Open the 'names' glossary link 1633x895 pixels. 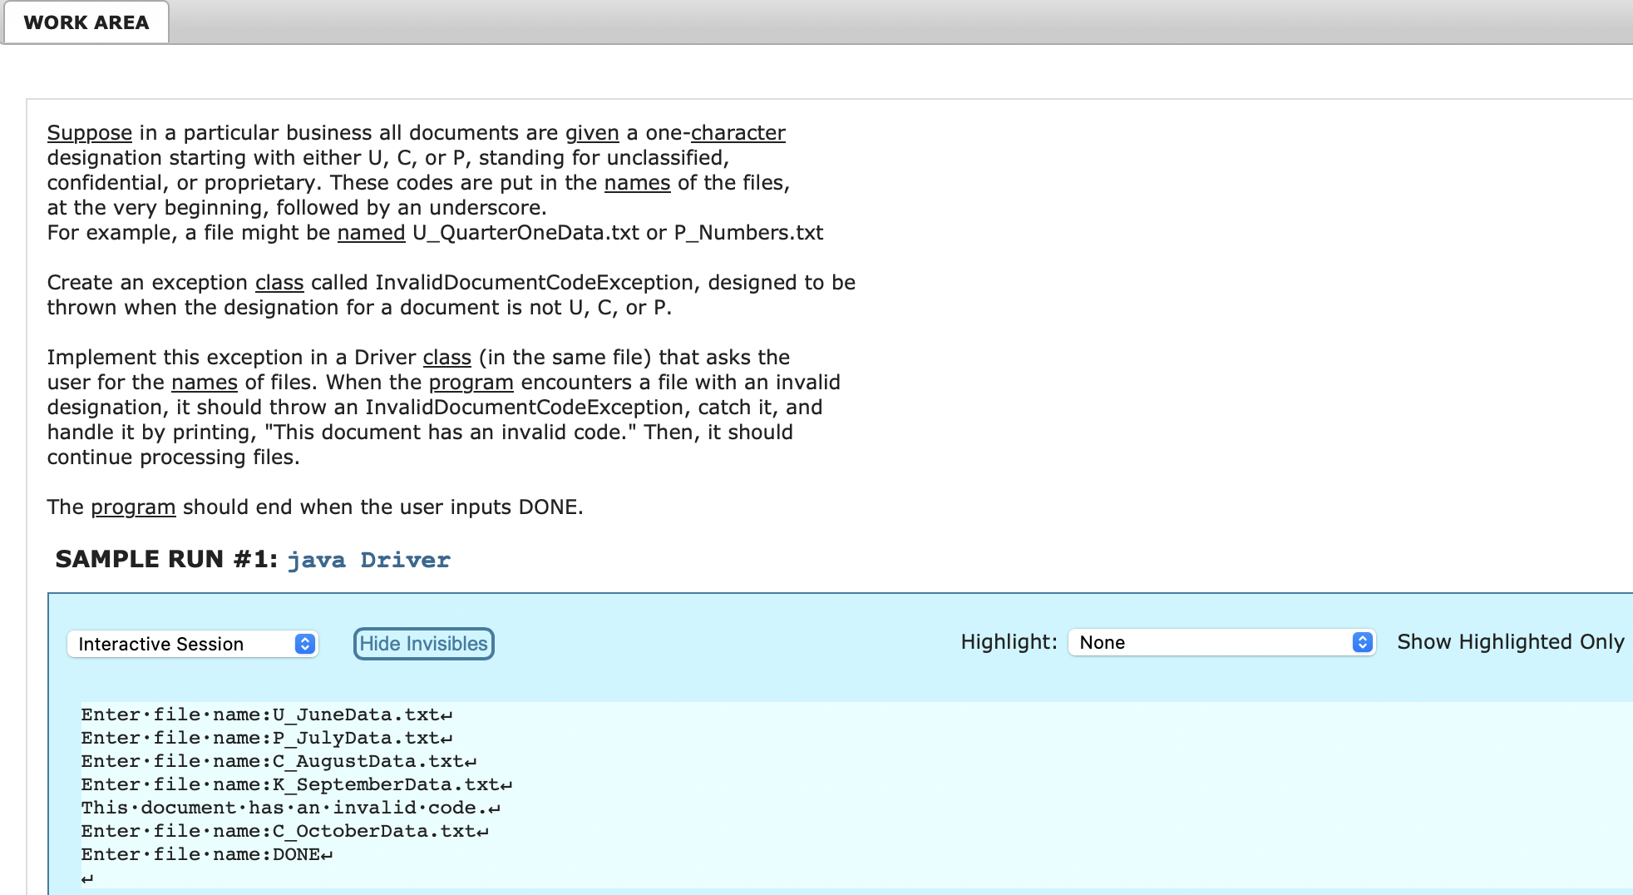[x=637, y=182]
